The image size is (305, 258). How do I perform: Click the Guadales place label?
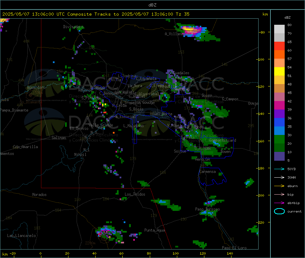181,73
